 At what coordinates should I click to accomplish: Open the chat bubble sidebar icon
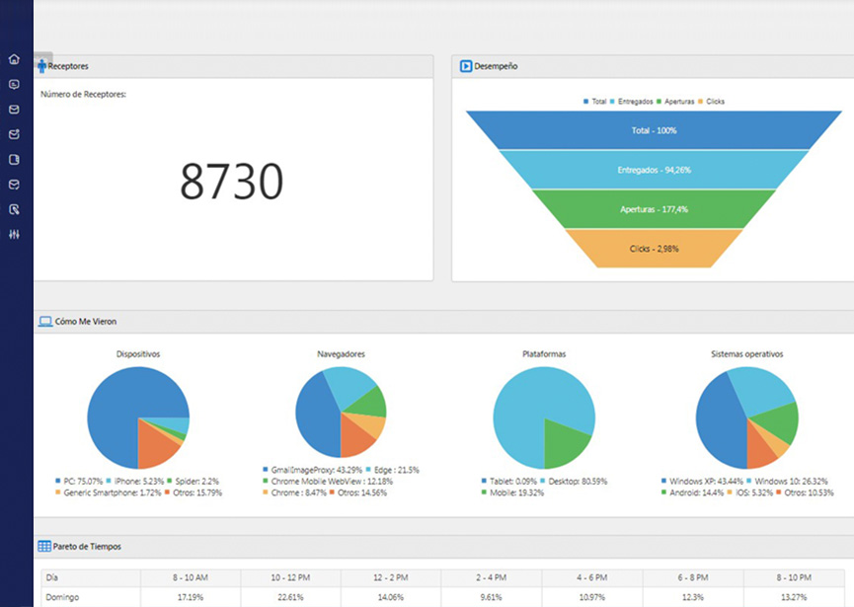[14, 84]
